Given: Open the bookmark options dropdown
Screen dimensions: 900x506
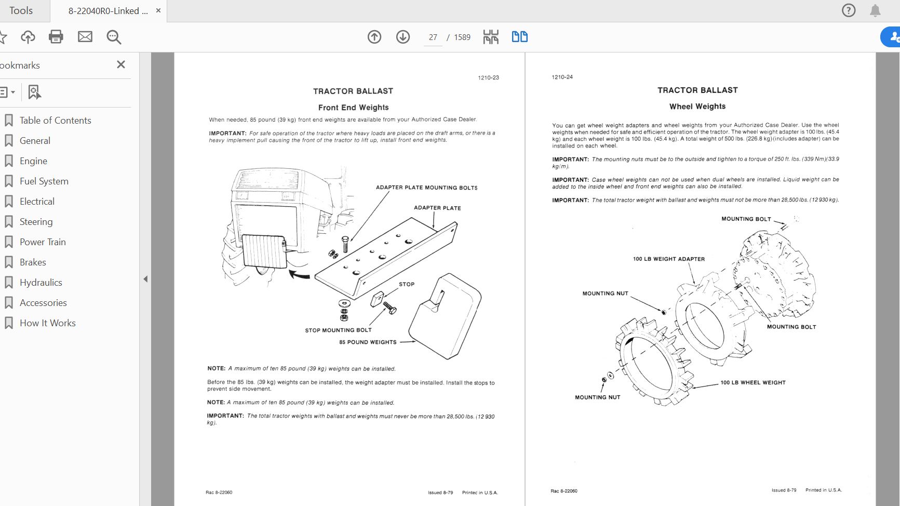Looking at the screenshot, I should [8, 92].
